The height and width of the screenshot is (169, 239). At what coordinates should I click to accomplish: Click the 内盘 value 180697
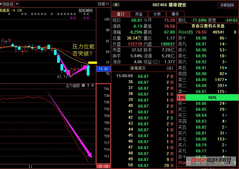coord(168,44)
